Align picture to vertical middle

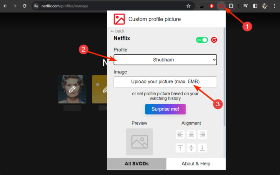pos(191,148)
